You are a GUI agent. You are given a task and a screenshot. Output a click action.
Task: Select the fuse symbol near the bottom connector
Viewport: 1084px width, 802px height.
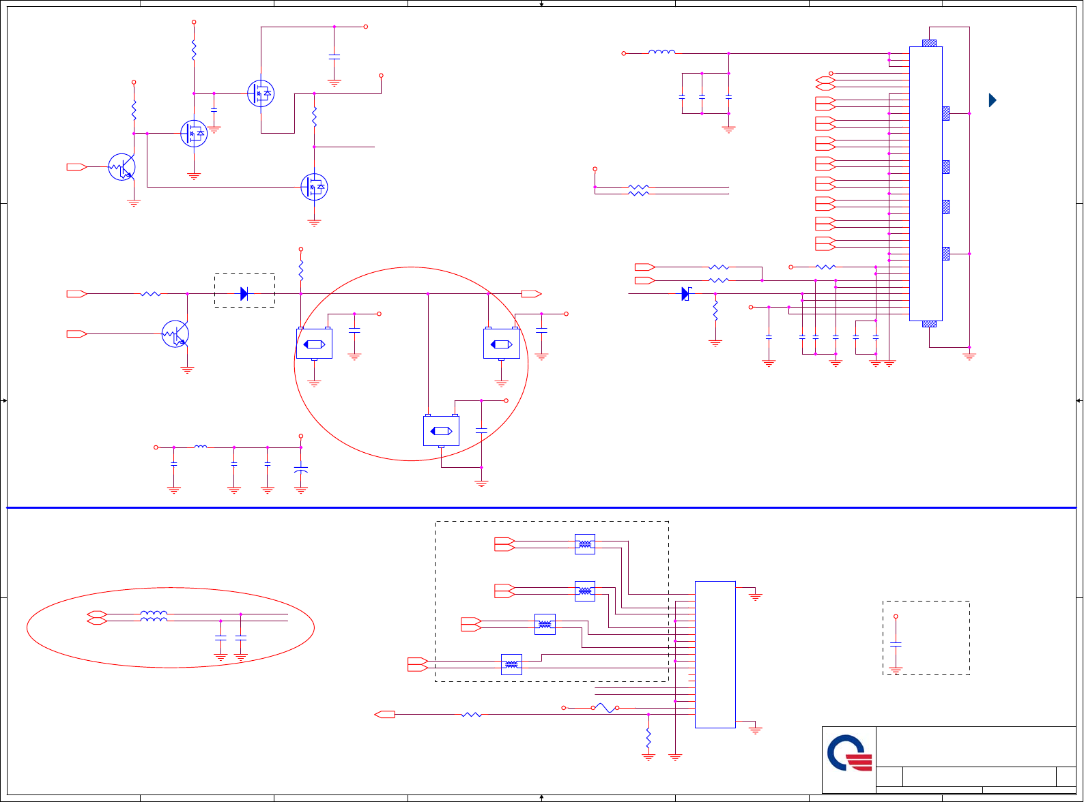605,708
